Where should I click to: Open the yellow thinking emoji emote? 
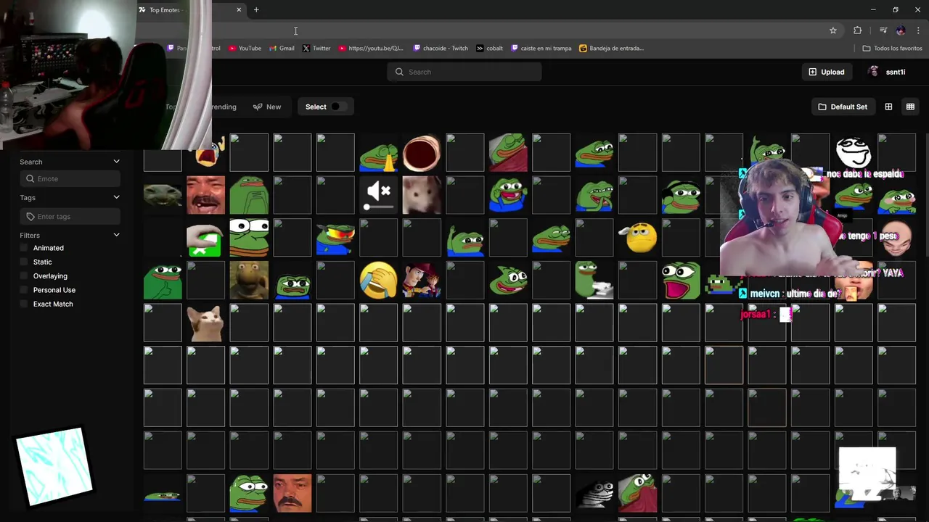coord(638,238)
